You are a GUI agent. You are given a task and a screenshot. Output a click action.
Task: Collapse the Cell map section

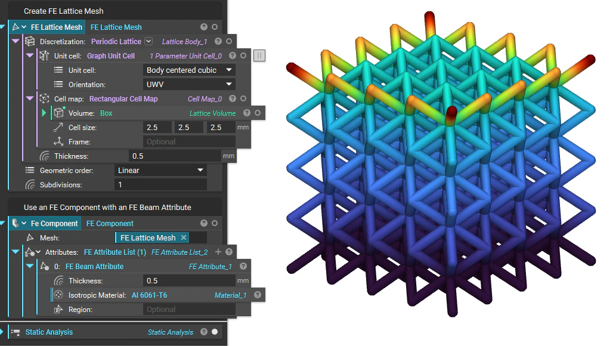coord(30,98)
